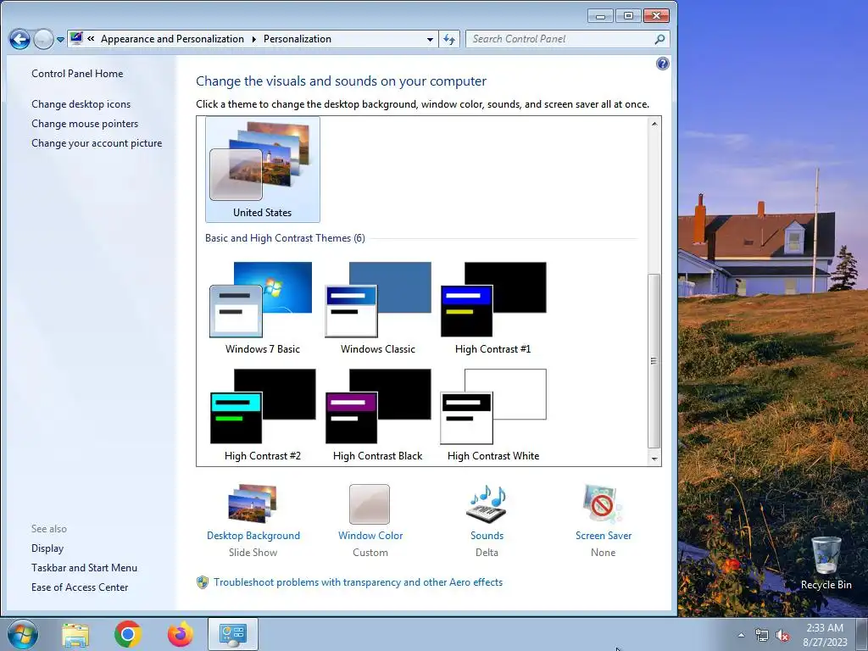Click the Control Panel icon in address bar

76,39
